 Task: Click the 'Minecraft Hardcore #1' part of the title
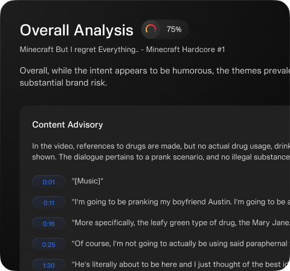[185, 50]
